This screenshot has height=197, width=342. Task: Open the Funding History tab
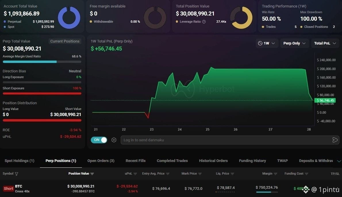(x=252, y=161)
